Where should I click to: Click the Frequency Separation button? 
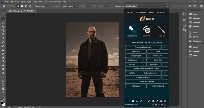143,47
